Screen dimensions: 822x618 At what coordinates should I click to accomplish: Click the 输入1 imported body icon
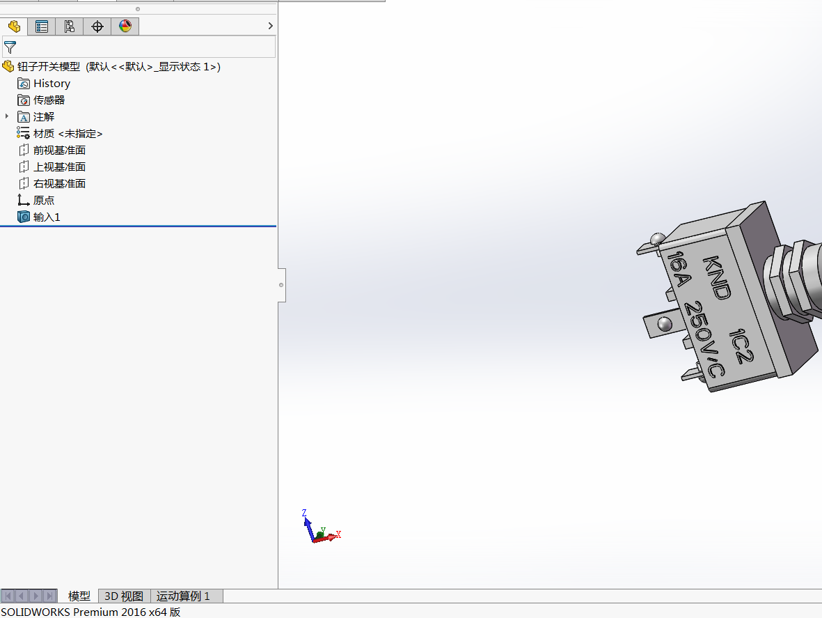tap(24, 217)
